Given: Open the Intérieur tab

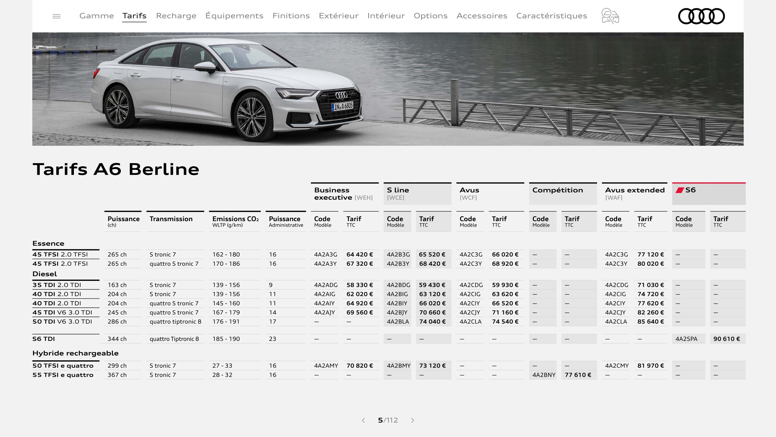Looking at the screenshot, I should (386, 16).
